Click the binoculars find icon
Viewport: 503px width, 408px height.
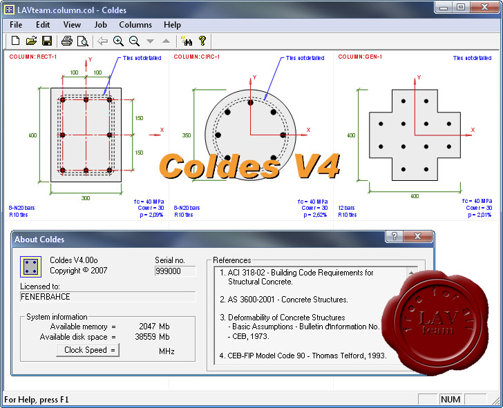pyautogui.click(x=187, y=41)
